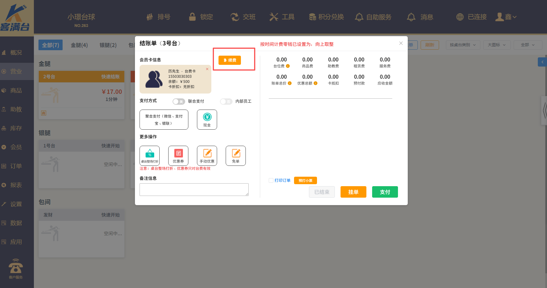
Task: Click the orange 续费 renew button
Action: [x=229, y=60]
